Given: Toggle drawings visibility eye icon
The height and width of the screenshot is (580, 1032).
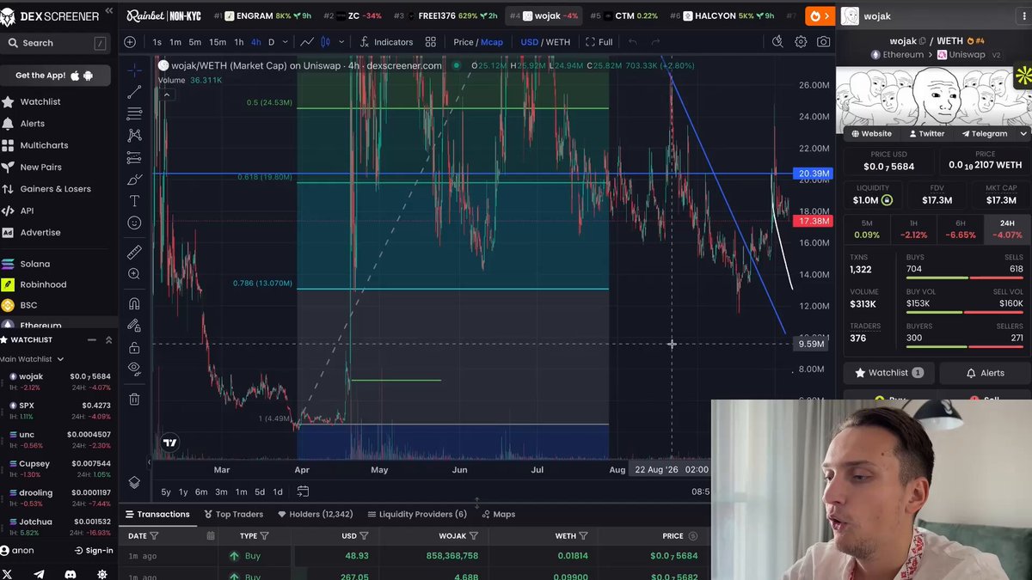Looking at the screenshot, I should pyautogui.click(x=134, y=368).
